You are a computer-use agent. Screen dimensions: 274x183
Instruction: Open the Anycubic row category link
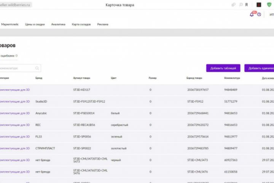[14, 113]
